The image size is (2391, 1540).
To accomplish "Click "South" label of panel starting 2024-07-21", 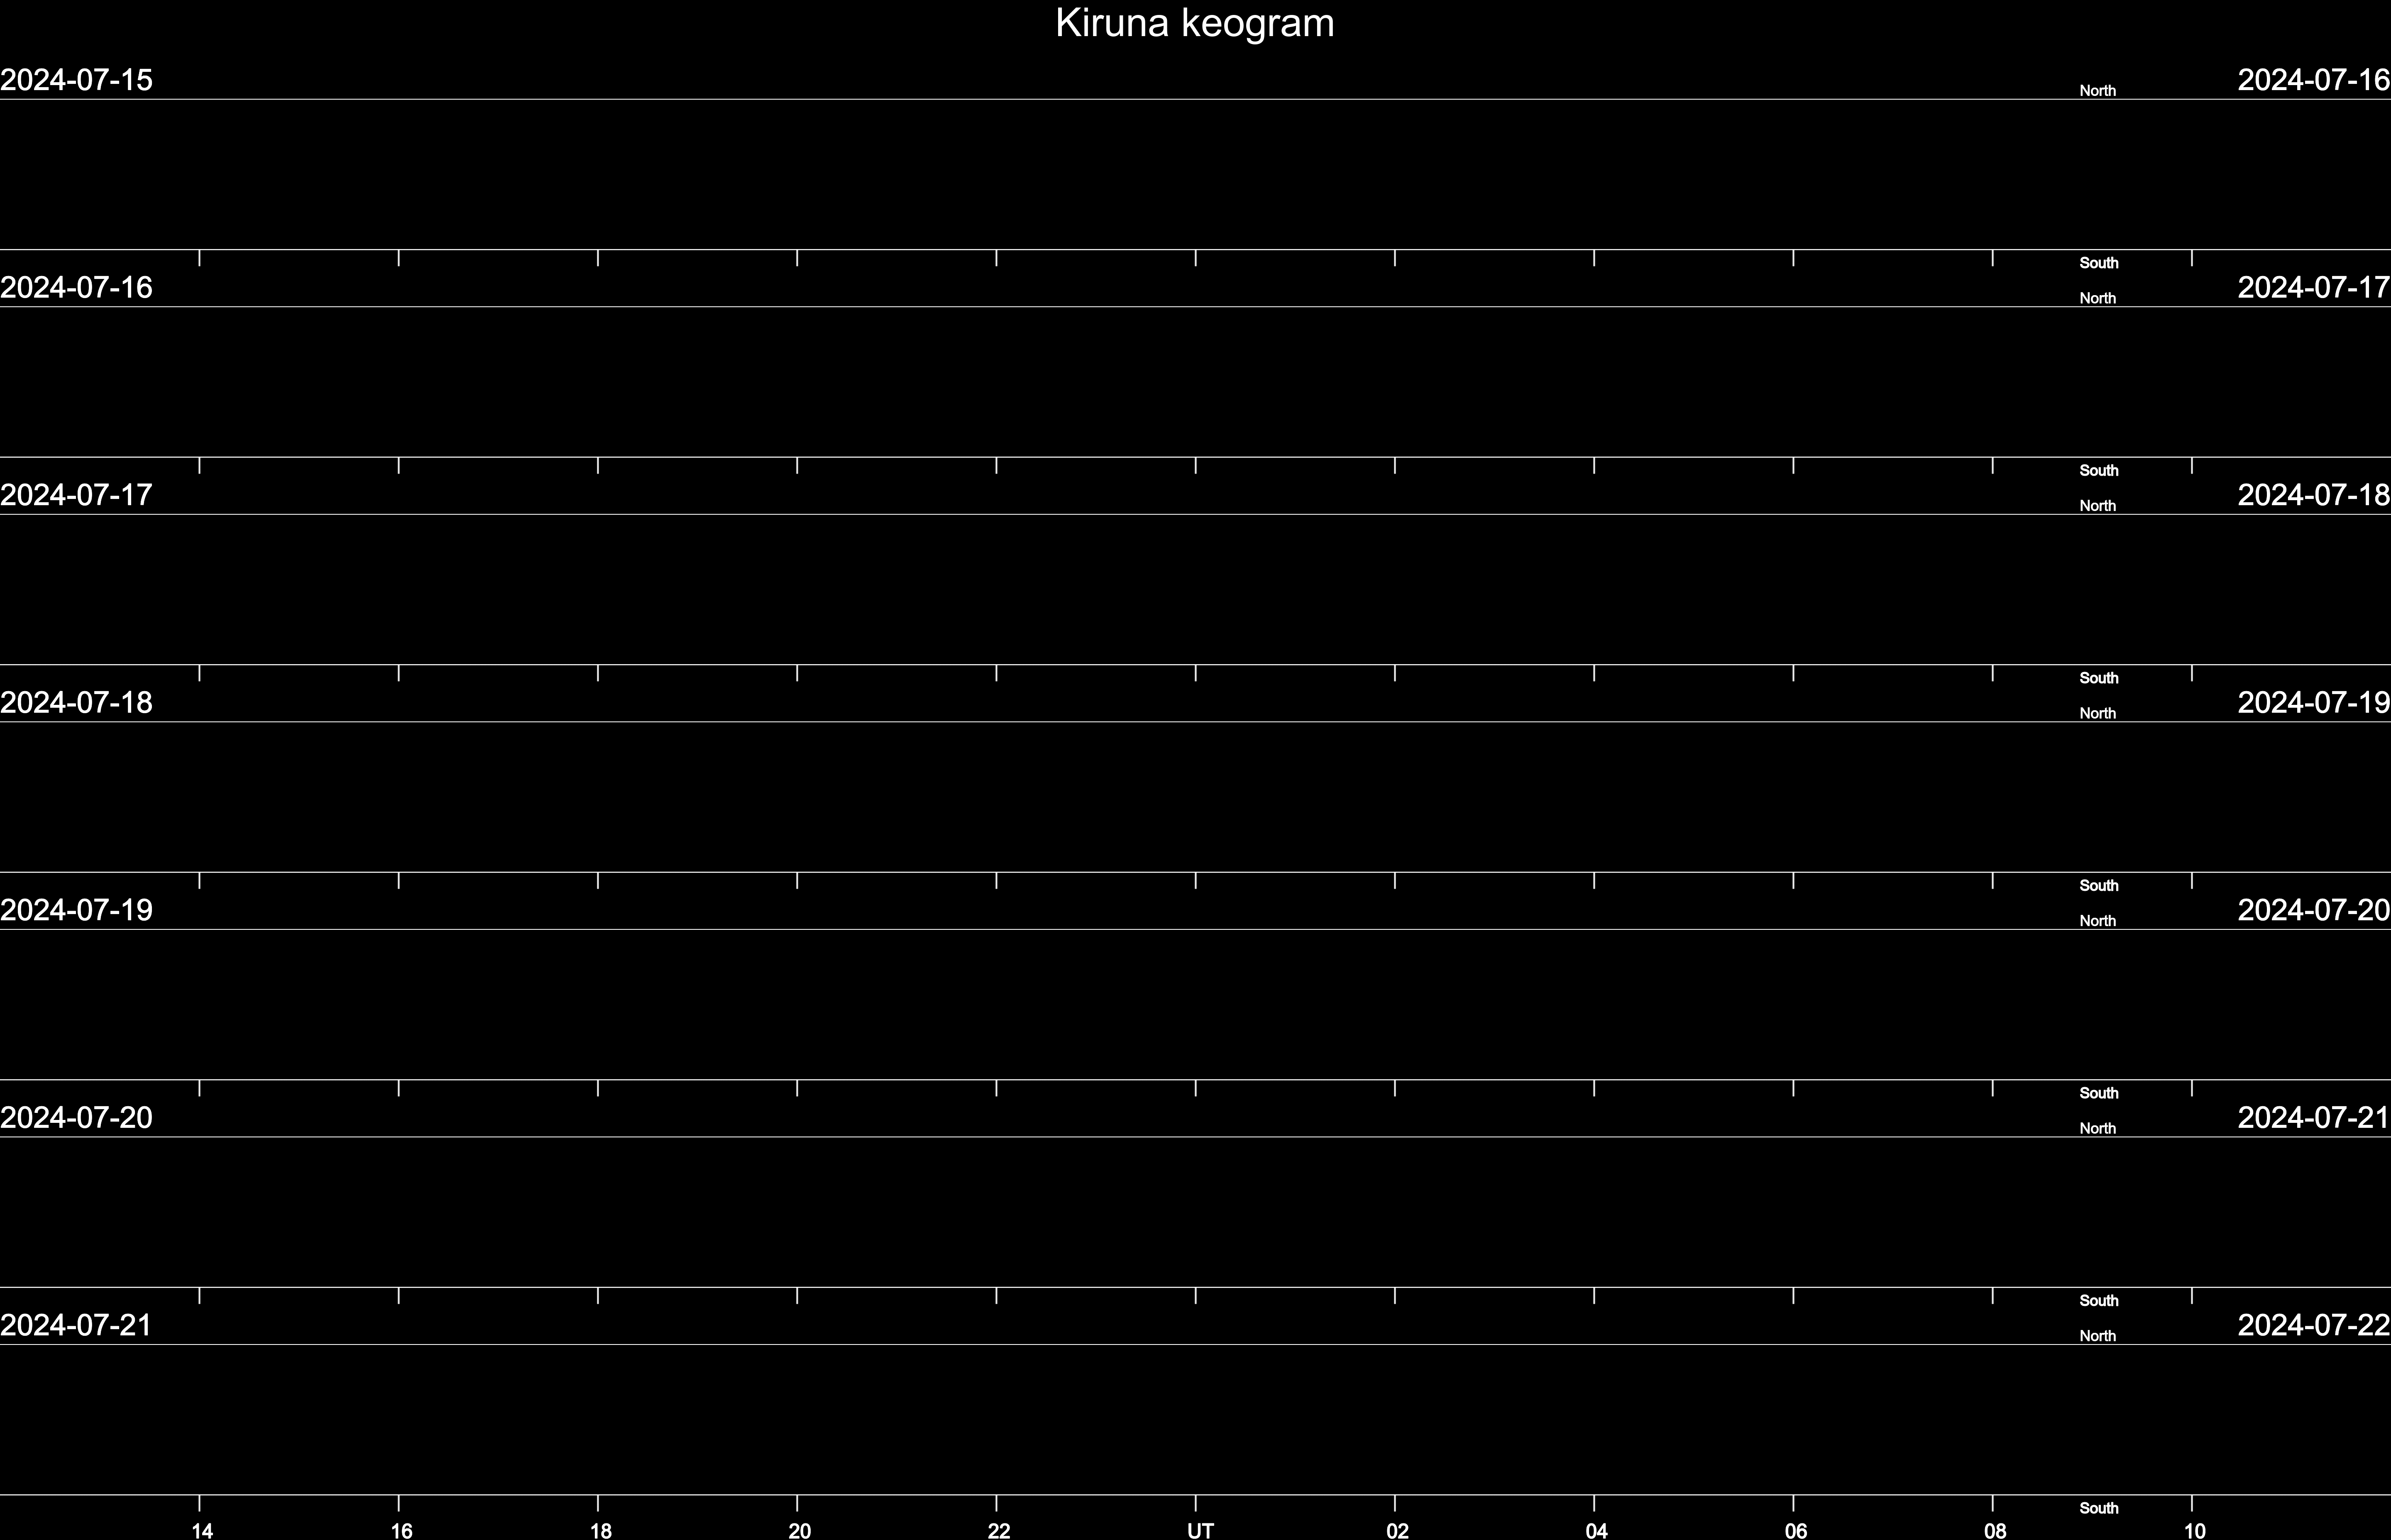I will click(2099, 1508).
